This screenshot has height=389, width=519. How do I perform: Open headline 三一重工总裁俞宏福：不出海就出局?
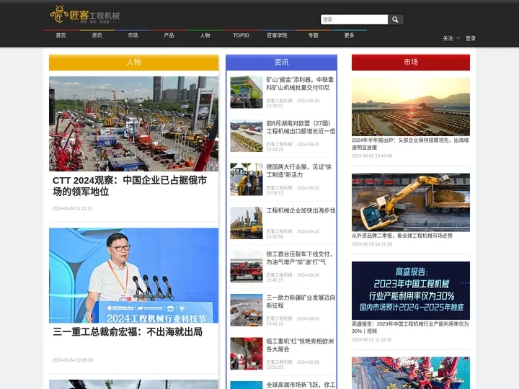pyautogui.click(x=128, y=332)
